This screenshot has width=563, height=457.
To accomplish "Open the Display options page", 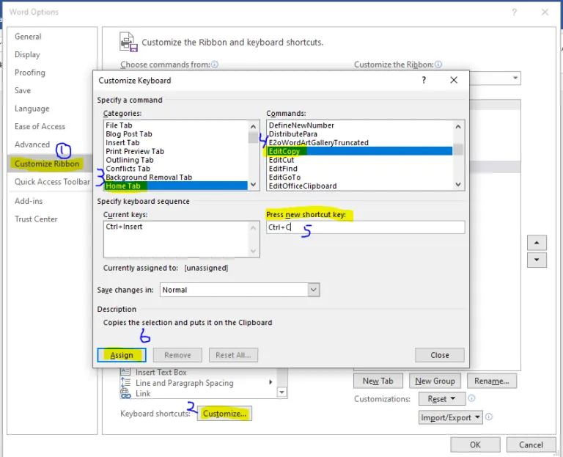I will click(27, 54).
